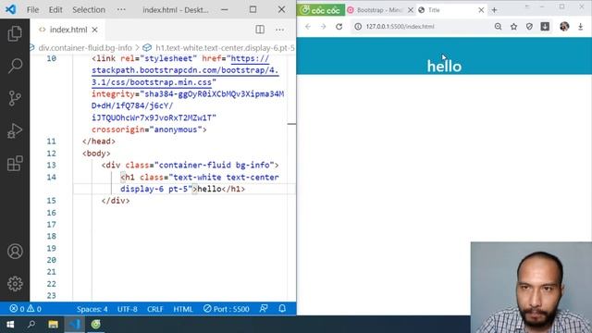The width and height of the screenshot is (592, 333).
Task: Go back in the browser
Action: pos(308,27)
